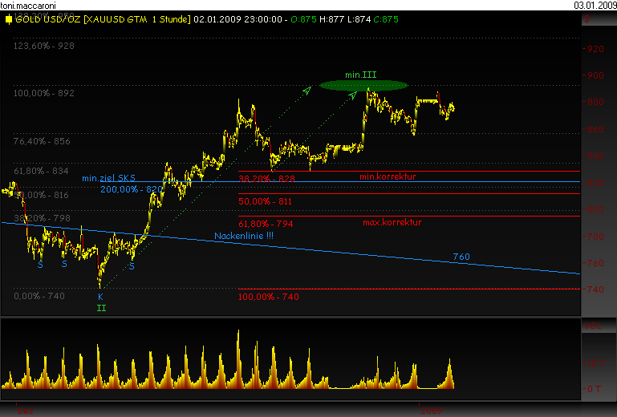Click the red '50,00% - 811' retracement label

tap(266, 201)
